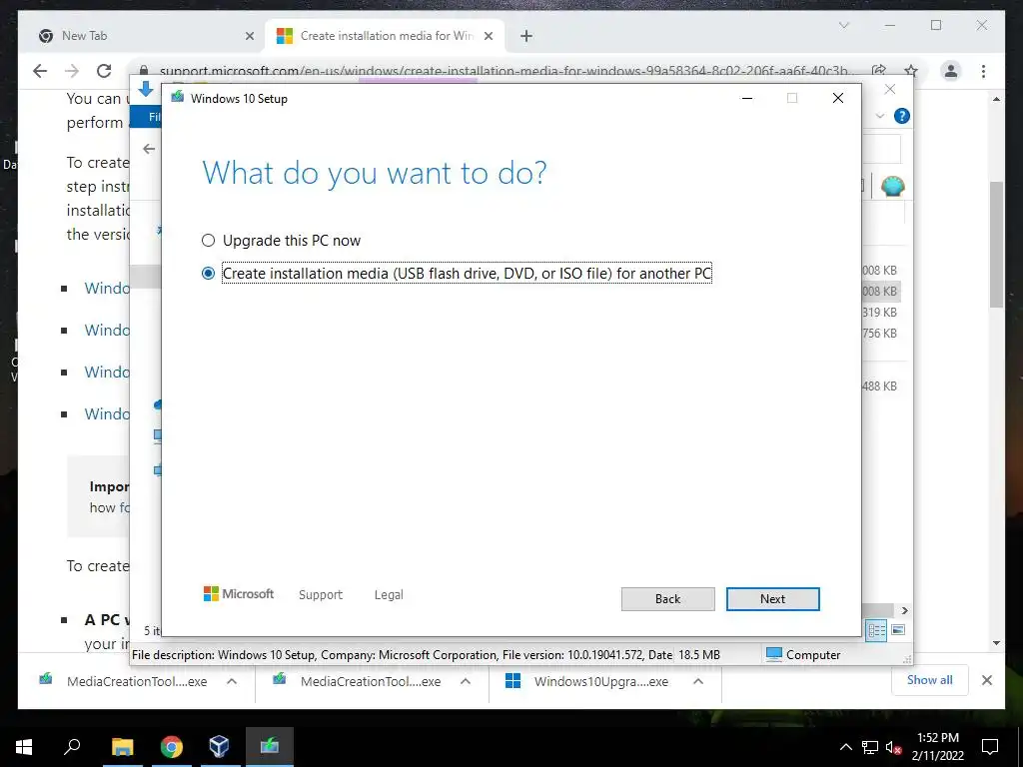Open the Windows Start menu
The image size is (1023, 767).
(24, 747)
